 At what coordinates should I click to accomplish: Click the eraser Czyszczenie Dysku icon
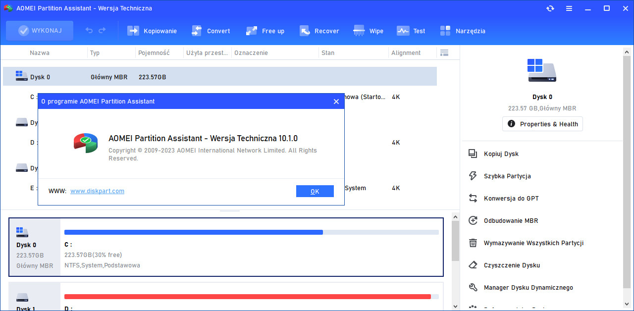473,265
